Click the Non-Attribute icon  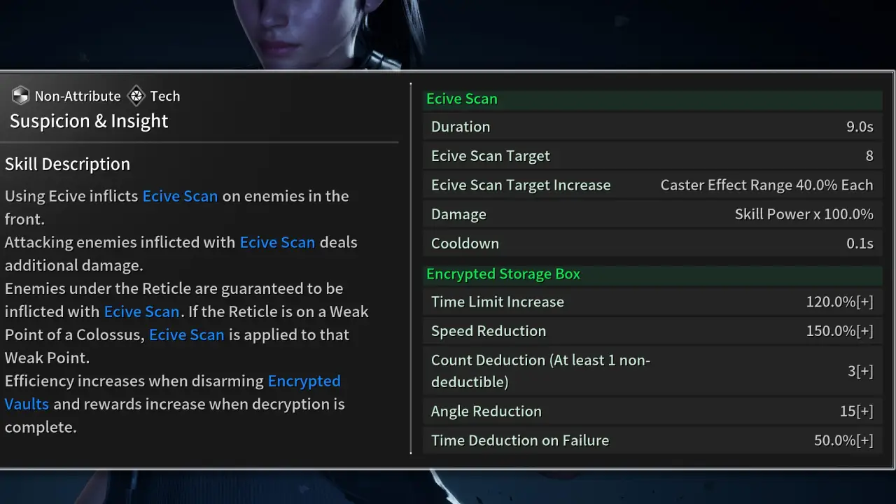20,96
